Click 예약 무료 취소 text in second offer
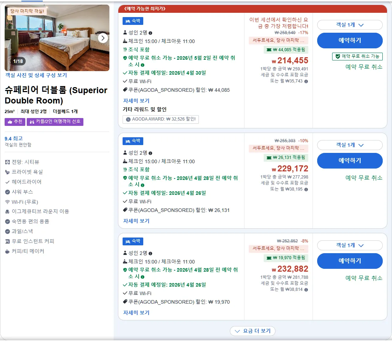The width and height of the screenshot is (392, 341). [x=364, y=178]
